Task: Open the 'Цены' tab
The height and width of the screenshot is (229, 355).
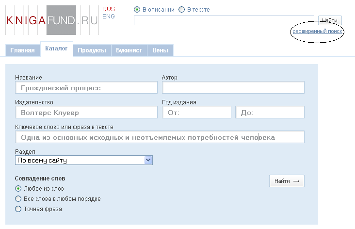Action: pos(160,50)
